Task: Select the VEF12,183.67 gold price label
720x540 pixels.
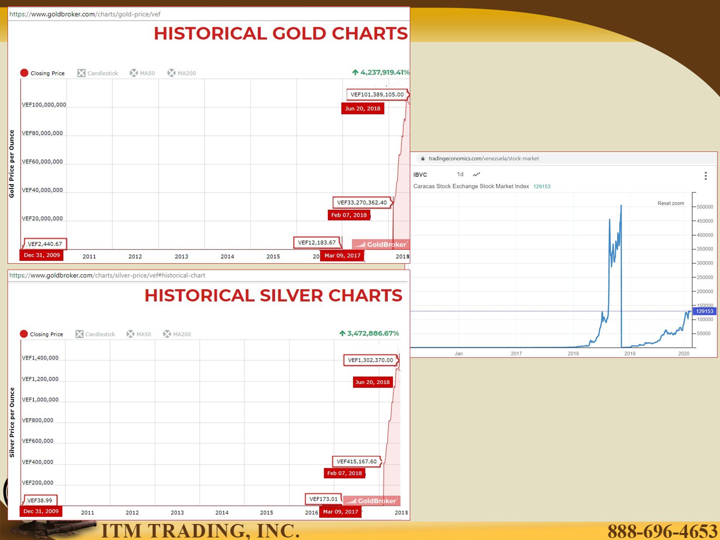Action: click(x=317, y=243)
